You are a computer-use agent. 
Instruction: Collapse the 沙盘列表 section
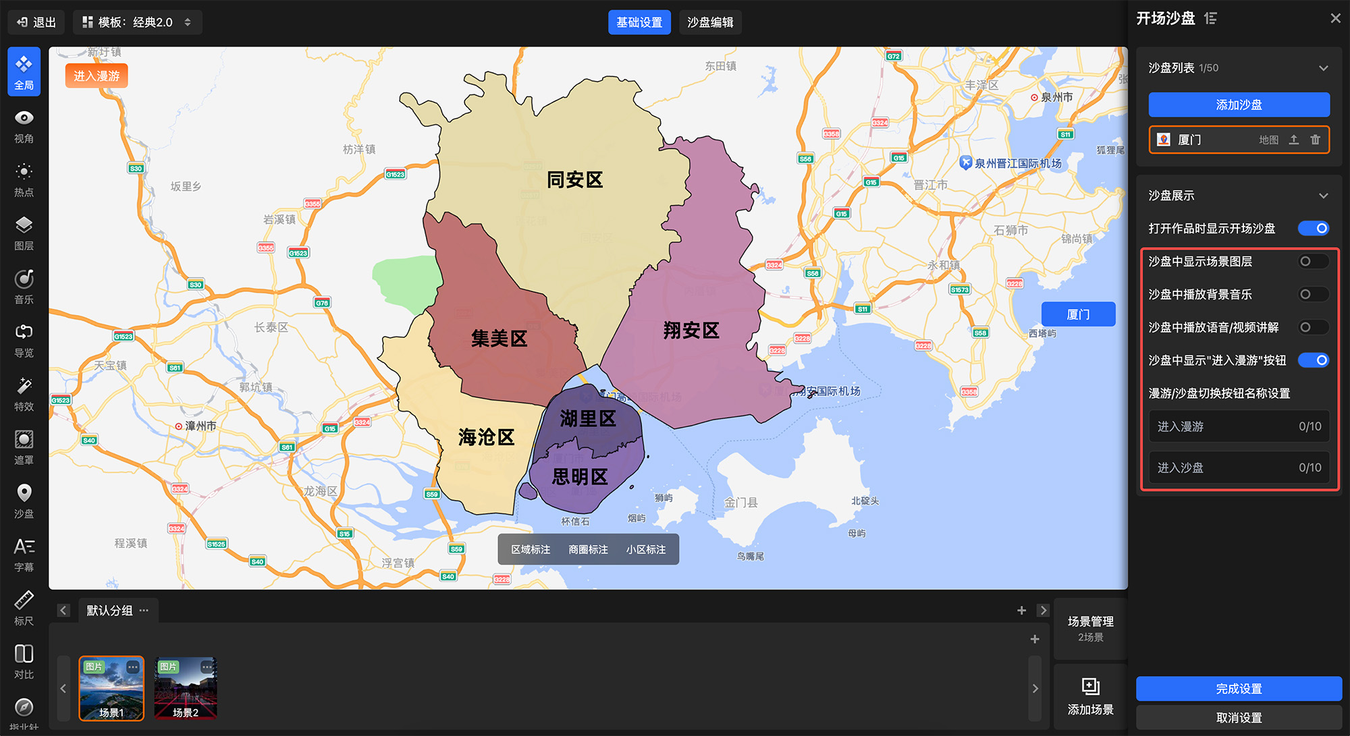[1323, 68]
